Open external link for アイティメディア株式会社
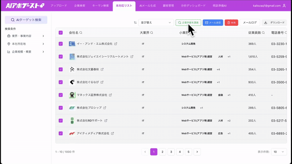The image size is (292, 164). point(112,133)
